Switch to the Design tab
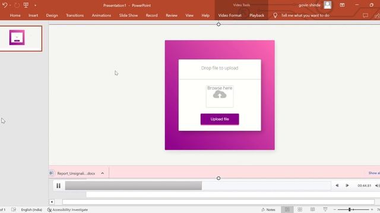The width and height of the screenshot is (380, 213). (52, 15)
